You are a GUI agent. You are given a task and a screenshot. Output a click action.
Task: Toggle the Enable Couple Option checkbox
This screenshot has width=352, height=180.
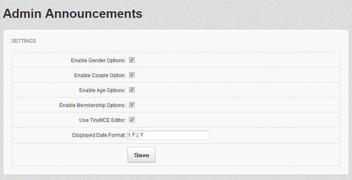(132, 75)
